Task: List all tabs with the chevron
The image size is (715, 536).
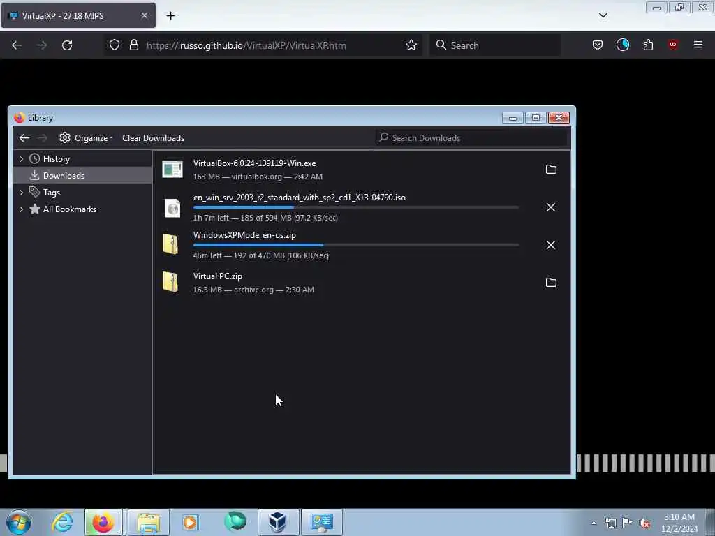Action: pyautogui.click(x=603, y=15)
